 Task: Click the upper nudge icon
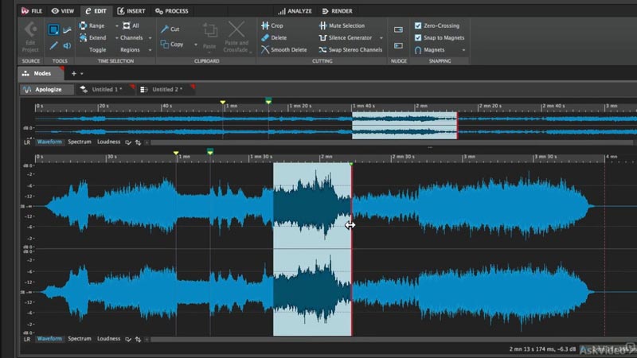[x=399, y=29]
